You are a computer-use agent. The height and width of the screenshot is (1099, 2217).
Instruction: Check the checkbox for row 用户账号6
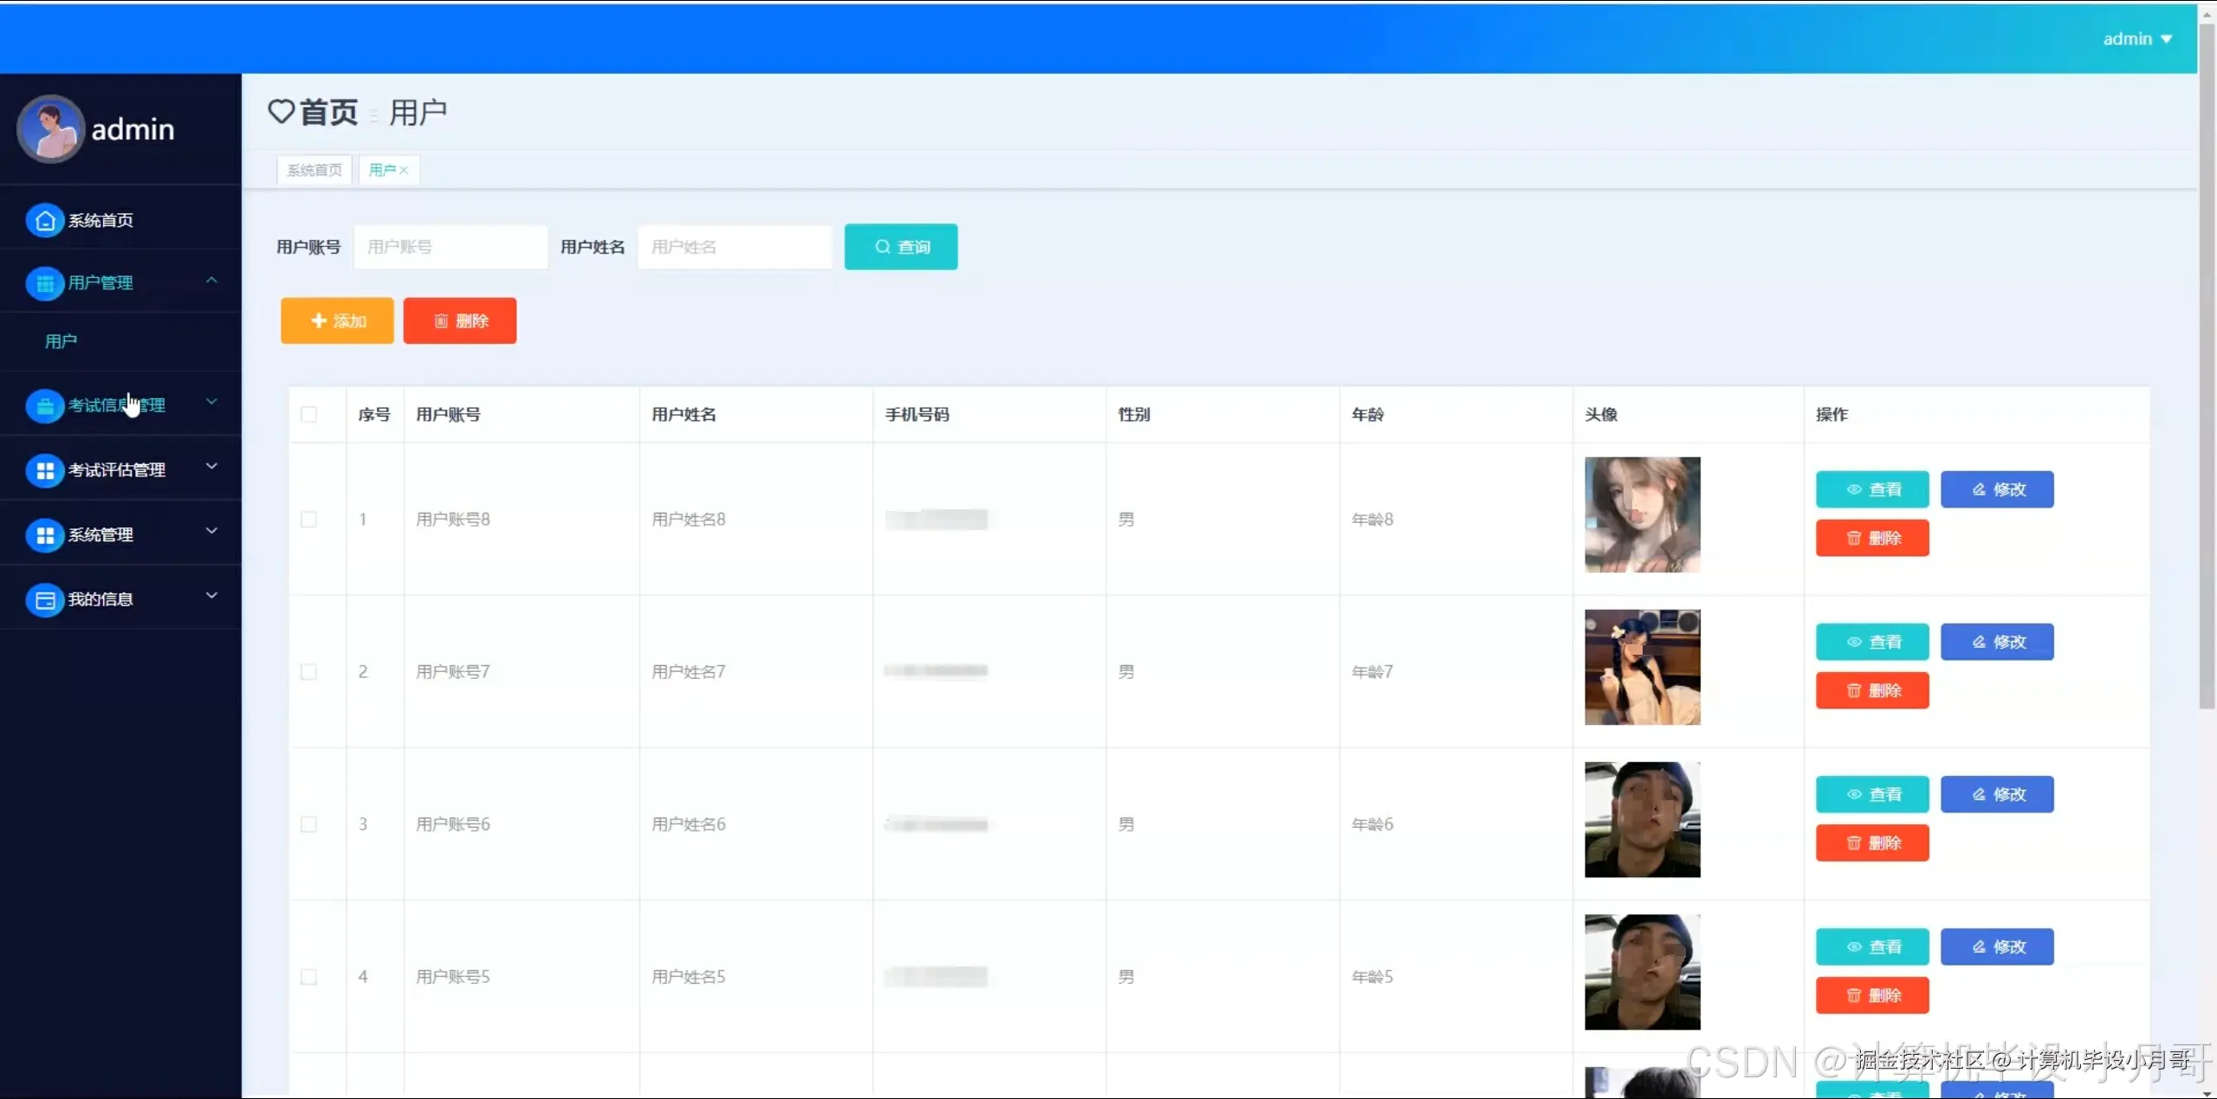coord(308,824)
